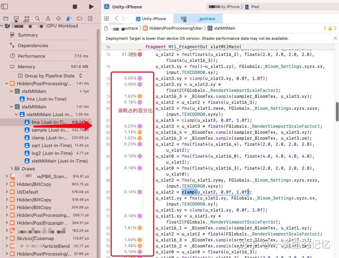Image resolution: width=339 pixels, height=258 pixels.
Task: Select the Breakpoint navigator icon
Action: pos(79,19)
